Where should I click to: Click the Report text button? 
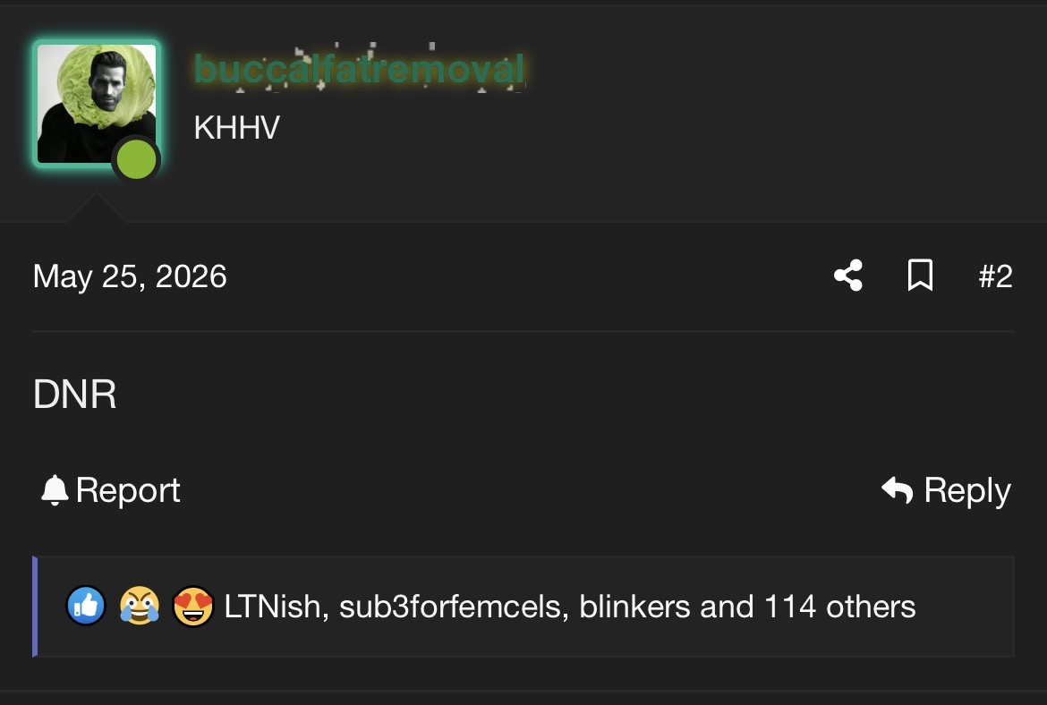pyautogui.click(x=128, y=490)
